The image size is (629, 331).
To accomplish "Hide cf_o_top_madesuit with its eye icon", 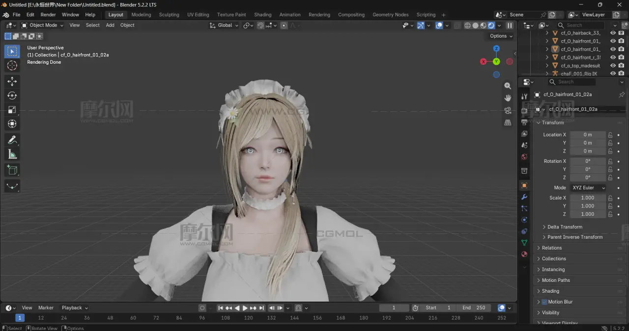I will tap(613, 65).
